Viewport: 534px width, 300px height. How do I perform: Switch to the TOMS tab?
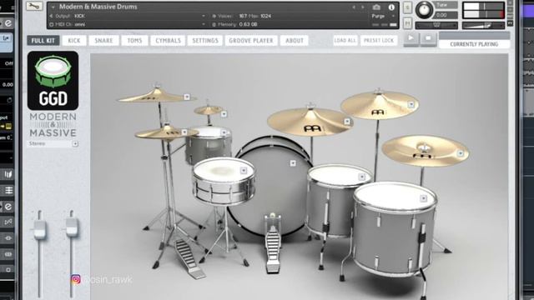[134, 41]
